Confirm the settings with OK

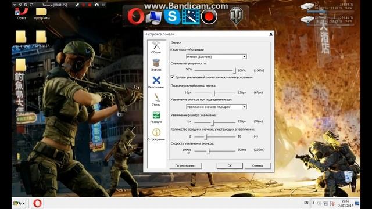(230, 165)
